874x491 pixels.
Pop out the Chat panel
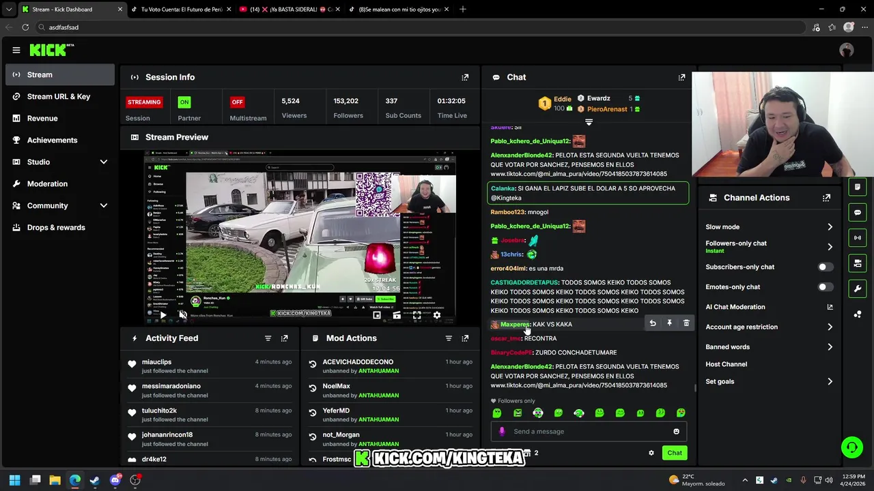681,77
